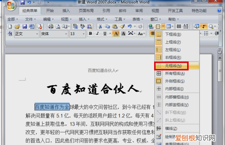Click the Styles AA icon

pos(10,34)
